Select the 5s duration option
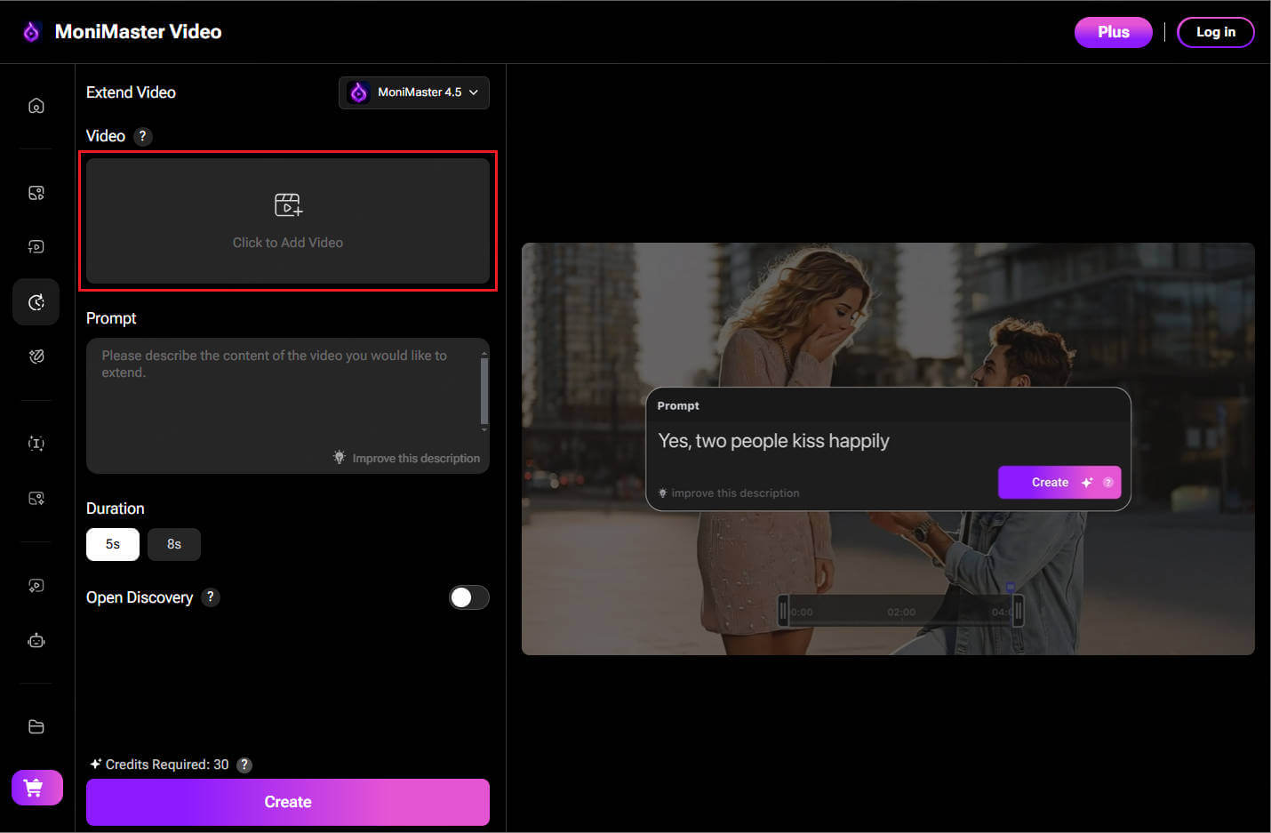The height and width of the screenshot is (833, 1271). [x=112, y=544]
